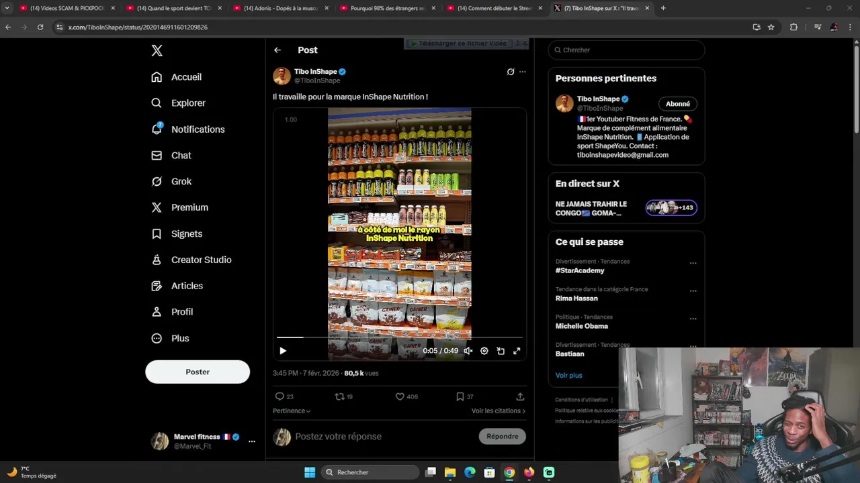Open Tibo InShape avatar in post
This screenshot has height=483, width=860.
point(282,76)
